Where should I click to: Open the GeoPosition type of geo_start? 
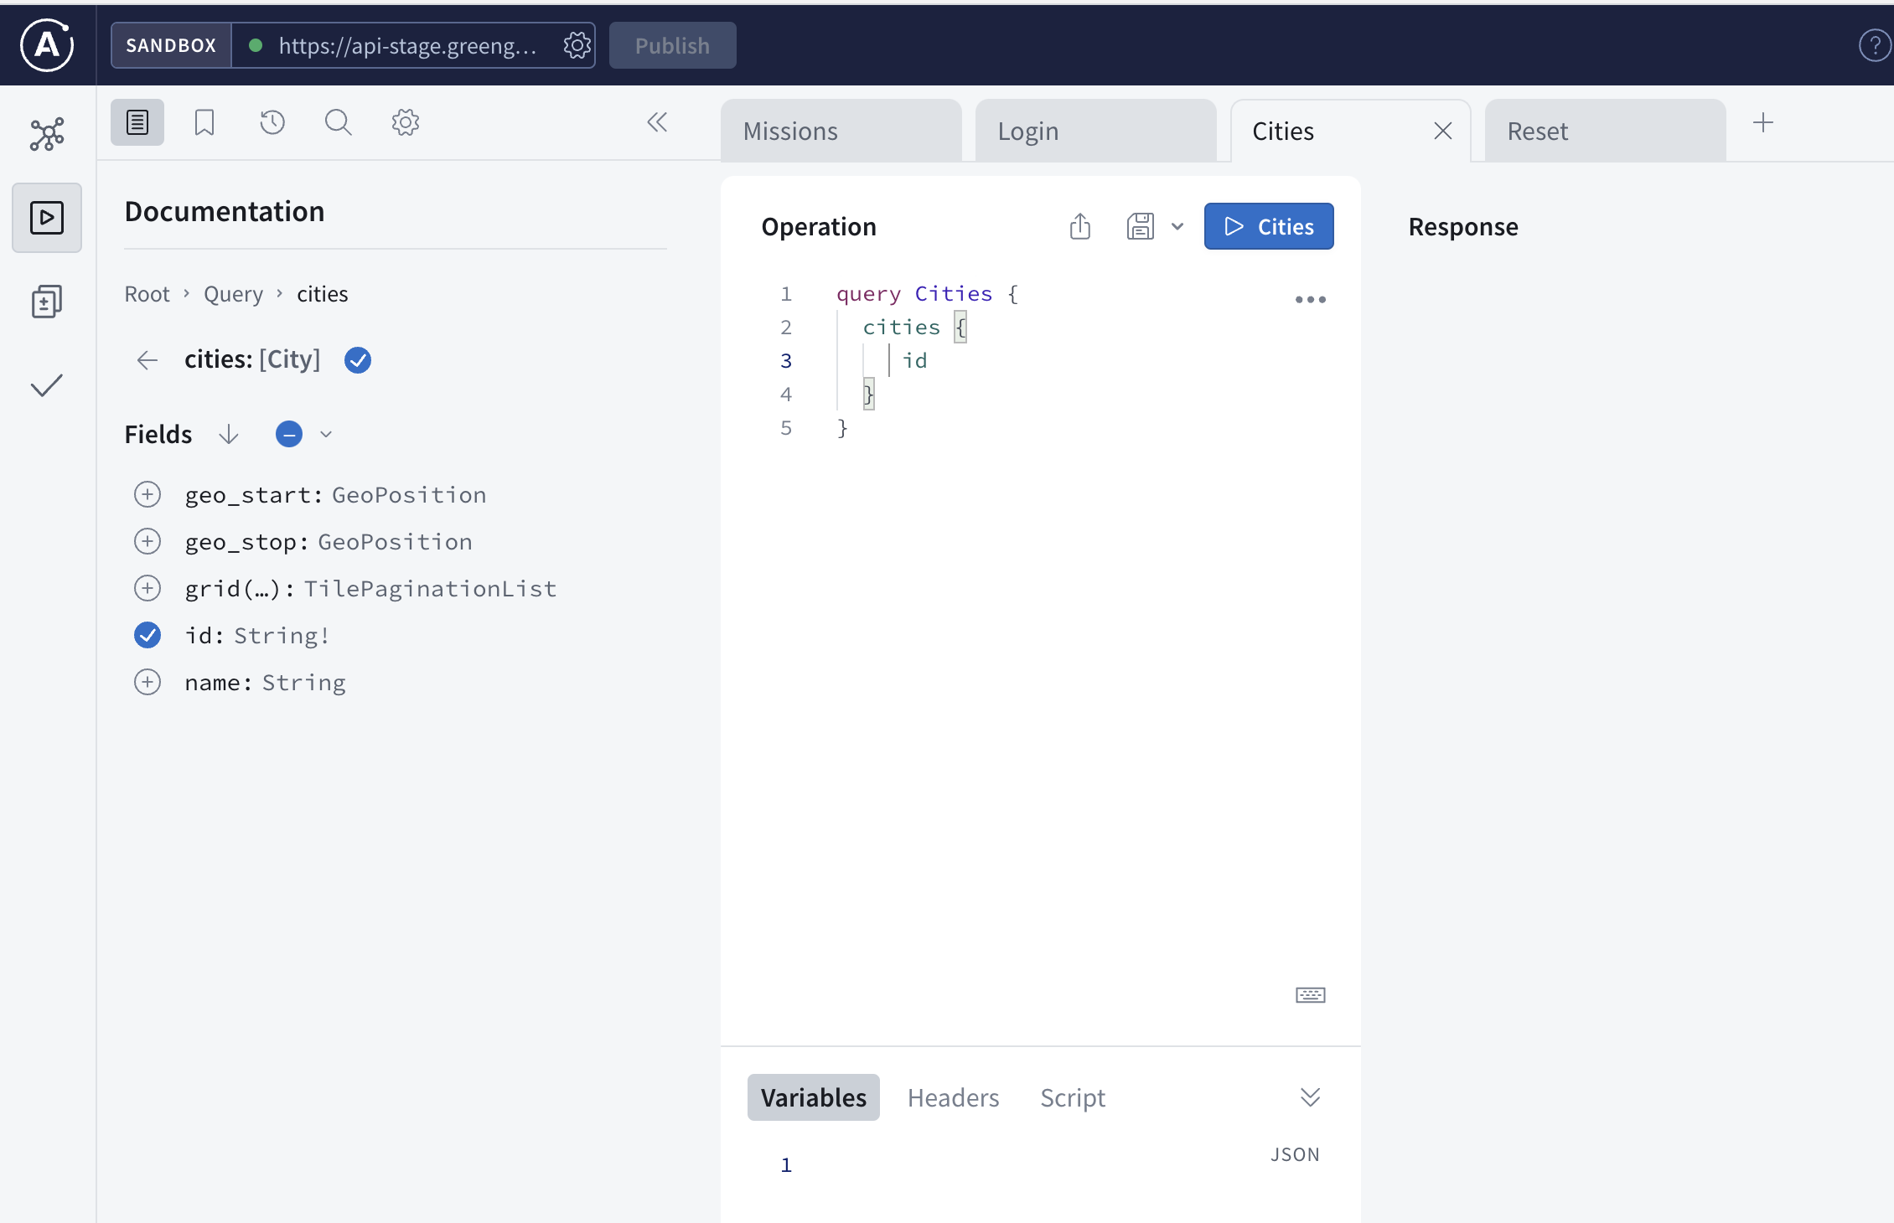tap(409, 495)
